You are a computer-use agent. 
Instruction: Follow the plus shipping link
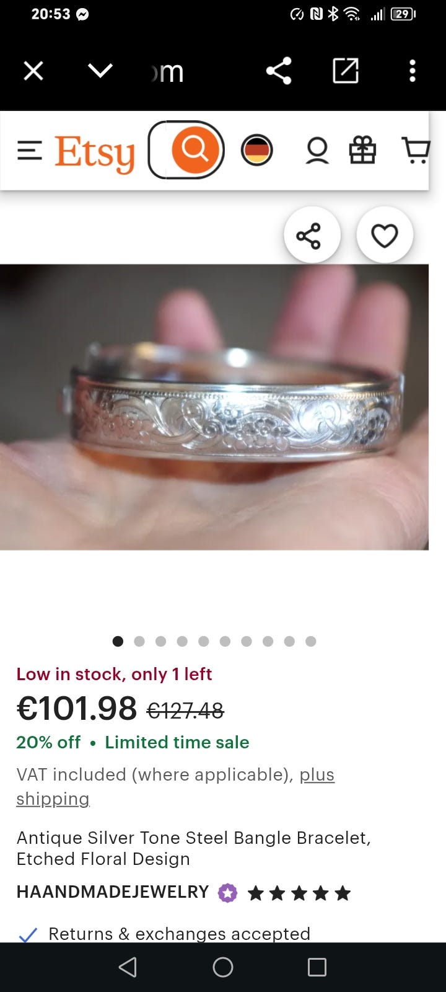[175, 786]
